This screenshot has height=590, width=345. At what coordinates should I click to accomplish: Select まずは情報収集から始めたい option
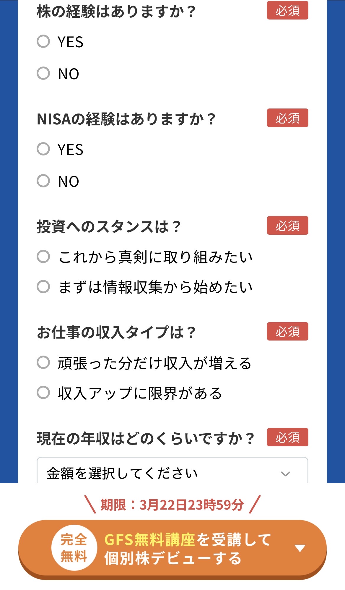coord(43,287)
